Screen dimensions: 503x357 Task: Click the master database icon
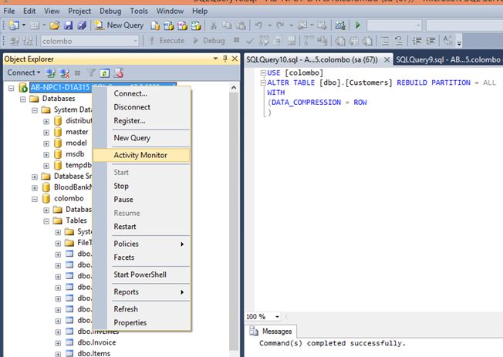point(57,132)
